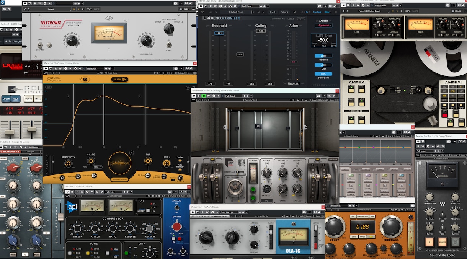Toggle the Limiter switch in Curves Equator
Viewport: 467px width, 259px height.
(180, 161)
